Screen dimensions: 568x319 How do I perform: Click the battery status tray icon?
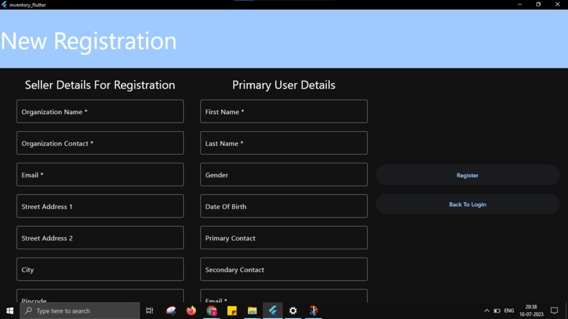point(497,311)
